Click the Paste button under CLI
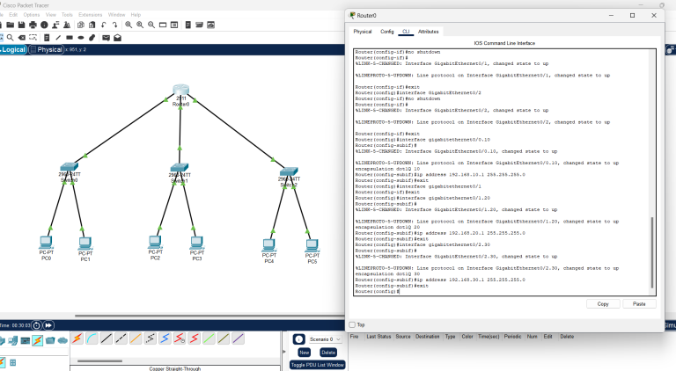The image size is (676, 371). coord(639,304)
